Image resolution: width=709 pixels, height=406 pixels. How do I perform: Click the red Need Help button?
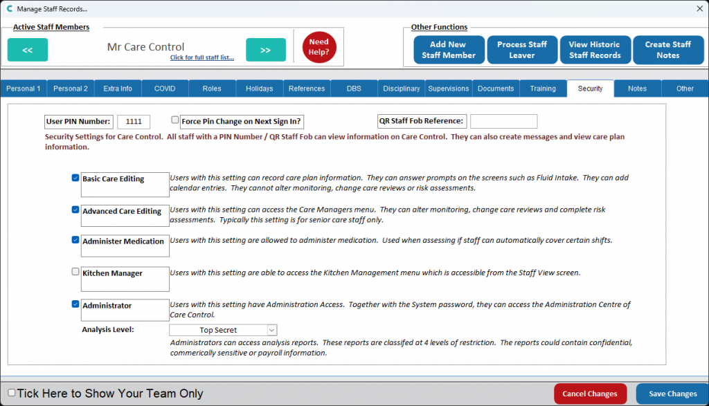coord(318,48)
